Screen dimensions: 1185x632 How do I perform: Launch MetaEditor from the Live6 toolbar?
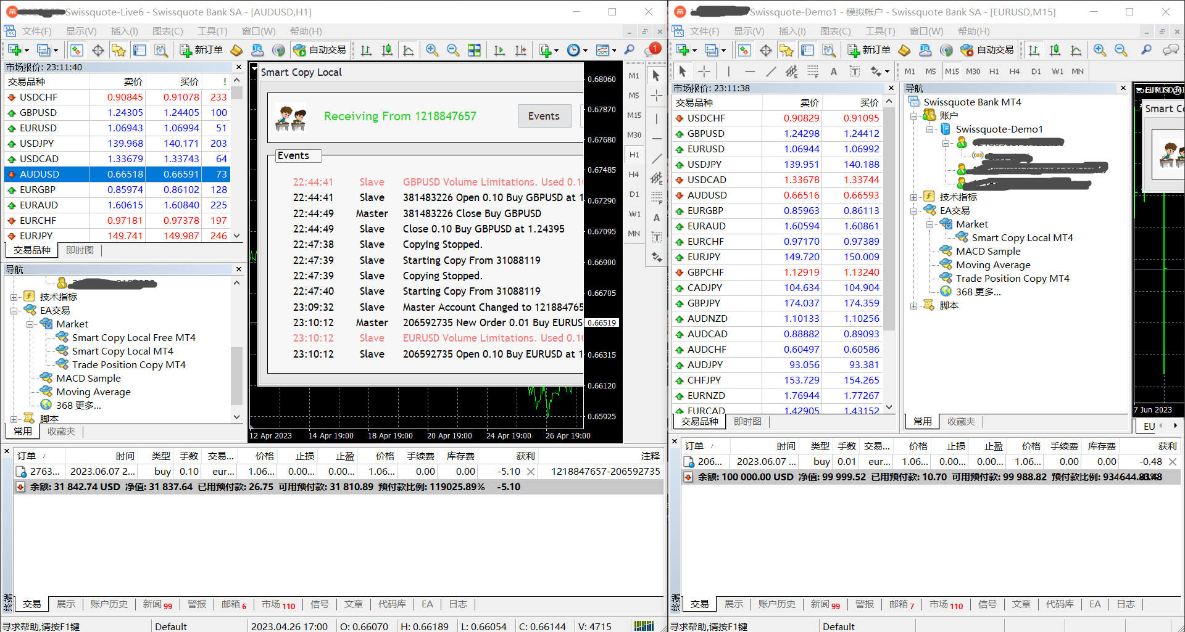(x=236, y=50)
